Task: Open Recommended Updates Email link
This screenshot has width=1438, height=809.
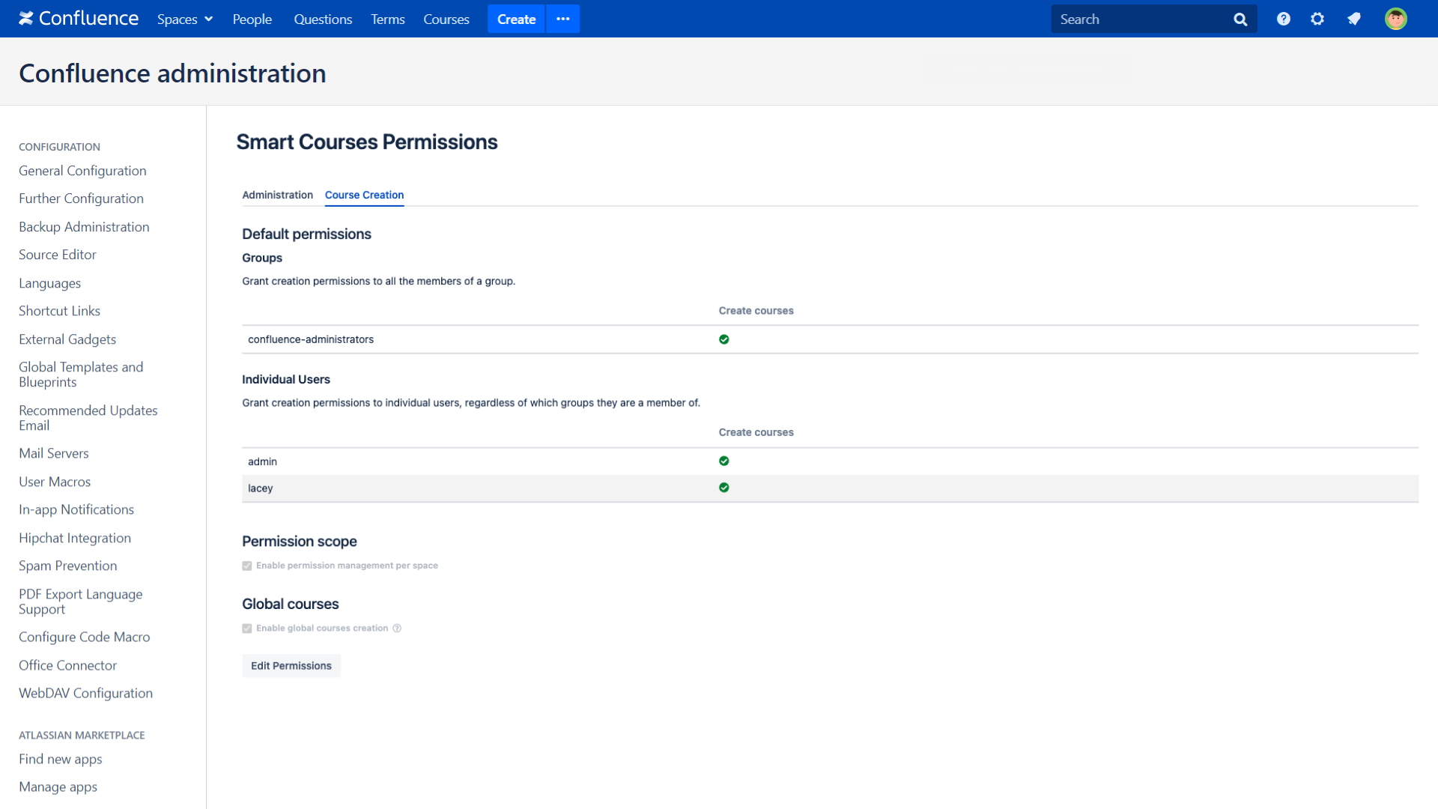Action: (x=88, y=418)
